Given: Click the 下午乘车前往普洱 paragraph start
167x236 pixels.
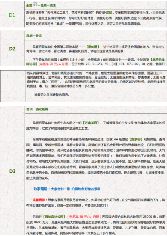Looking at the screenshot, I should (x=43, y=60).
